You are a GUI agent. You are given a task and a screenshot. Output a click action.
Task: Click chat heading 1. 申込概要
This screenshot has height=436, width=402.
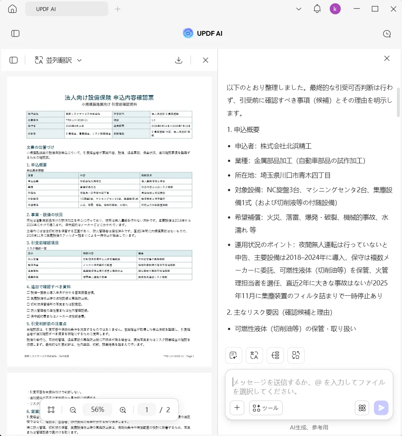click(243, 130)
